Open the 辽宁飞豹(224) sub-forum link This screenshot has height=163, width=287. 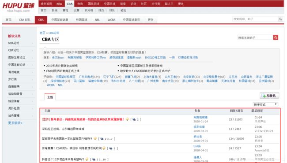click(x=112, y=77)
